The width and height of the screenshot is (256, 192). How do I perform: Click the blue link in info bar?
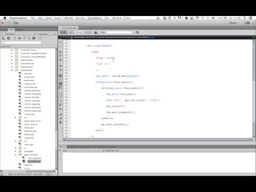tap(151, 37)
